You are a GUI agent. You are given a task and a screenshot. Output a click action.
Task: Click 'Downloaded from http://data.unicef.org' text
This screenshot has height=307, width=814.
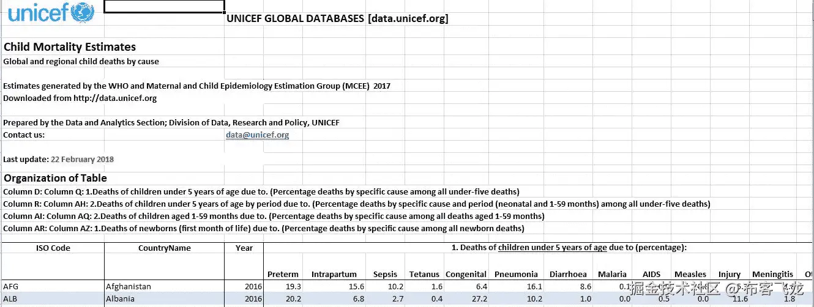pos(80,98)
